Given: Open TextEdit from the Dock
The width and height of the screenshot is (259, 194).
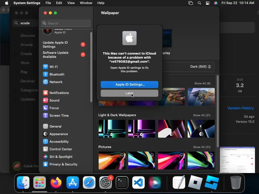Looking at the screenshot, I should (179, 182).
